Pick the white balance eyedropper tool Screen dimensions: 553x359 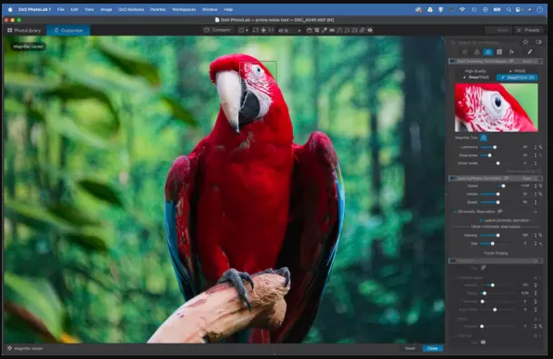pyautogui.click(x=324, y=30)
